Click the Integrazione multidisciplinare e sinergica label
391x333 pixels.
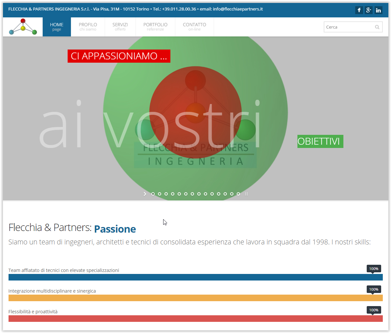pos(52,291)
